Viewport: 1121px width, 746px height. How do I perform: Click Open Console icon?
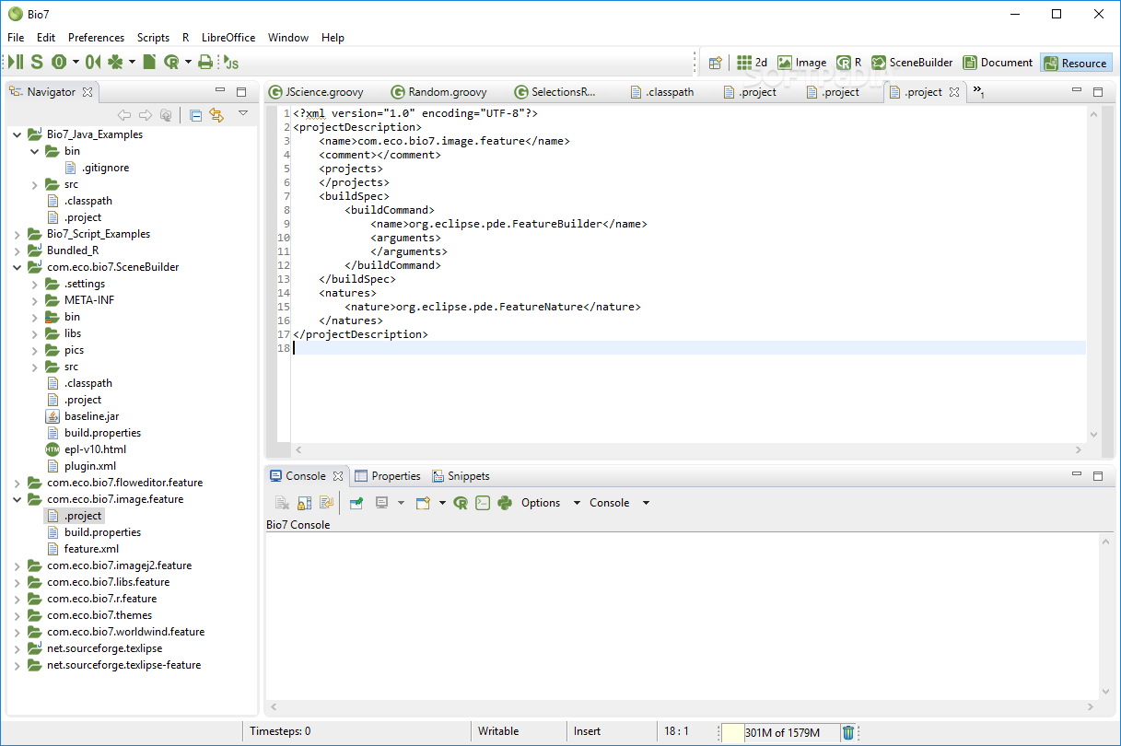click(423, 503)
